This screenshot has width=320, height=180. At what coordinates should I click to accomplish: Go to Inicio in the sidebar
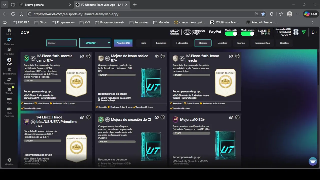click(x=9, y=32)
